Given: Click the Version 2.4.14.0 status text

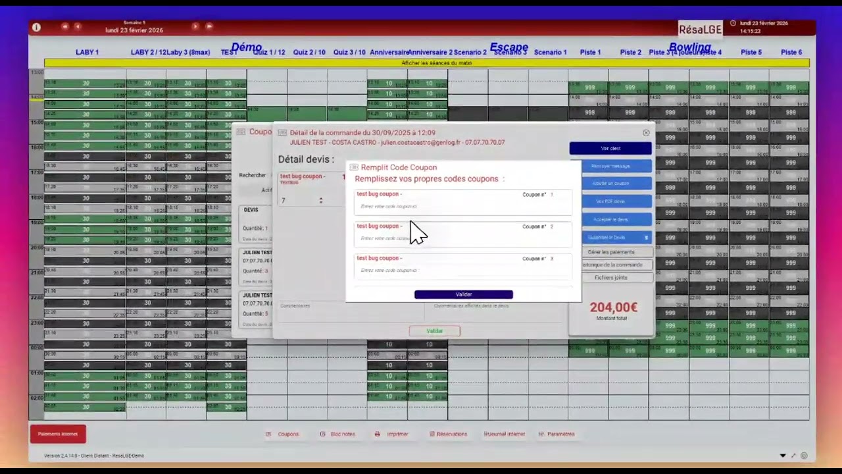Looking at the screenshot, I should (x=94, y=456).
